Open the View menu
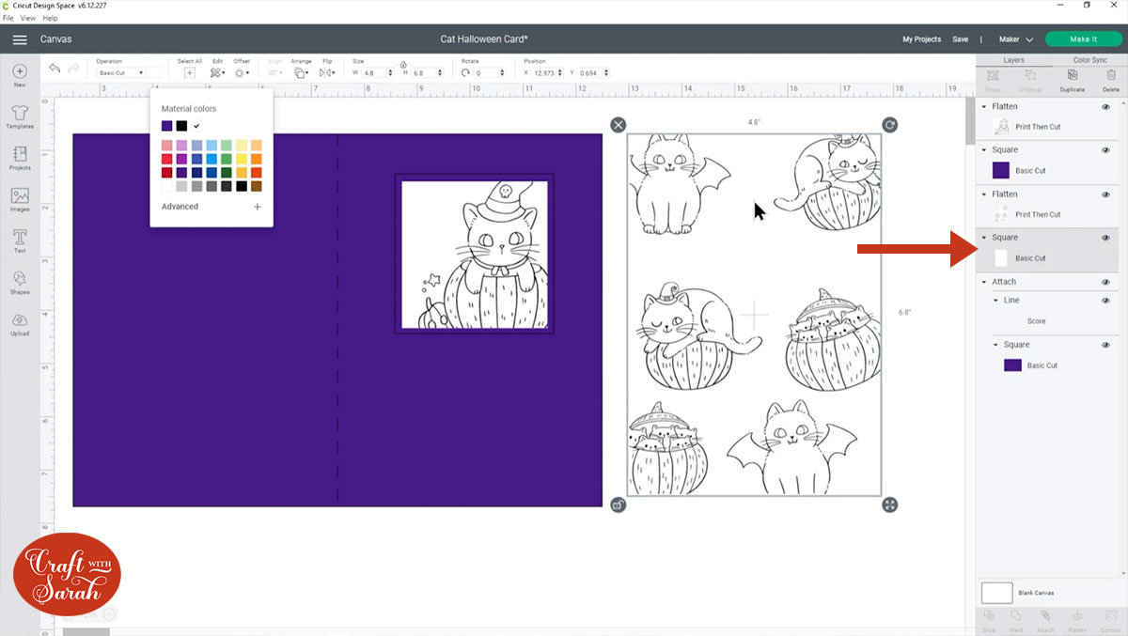This screenshot has width=1128, height=636. coord(28,18)
